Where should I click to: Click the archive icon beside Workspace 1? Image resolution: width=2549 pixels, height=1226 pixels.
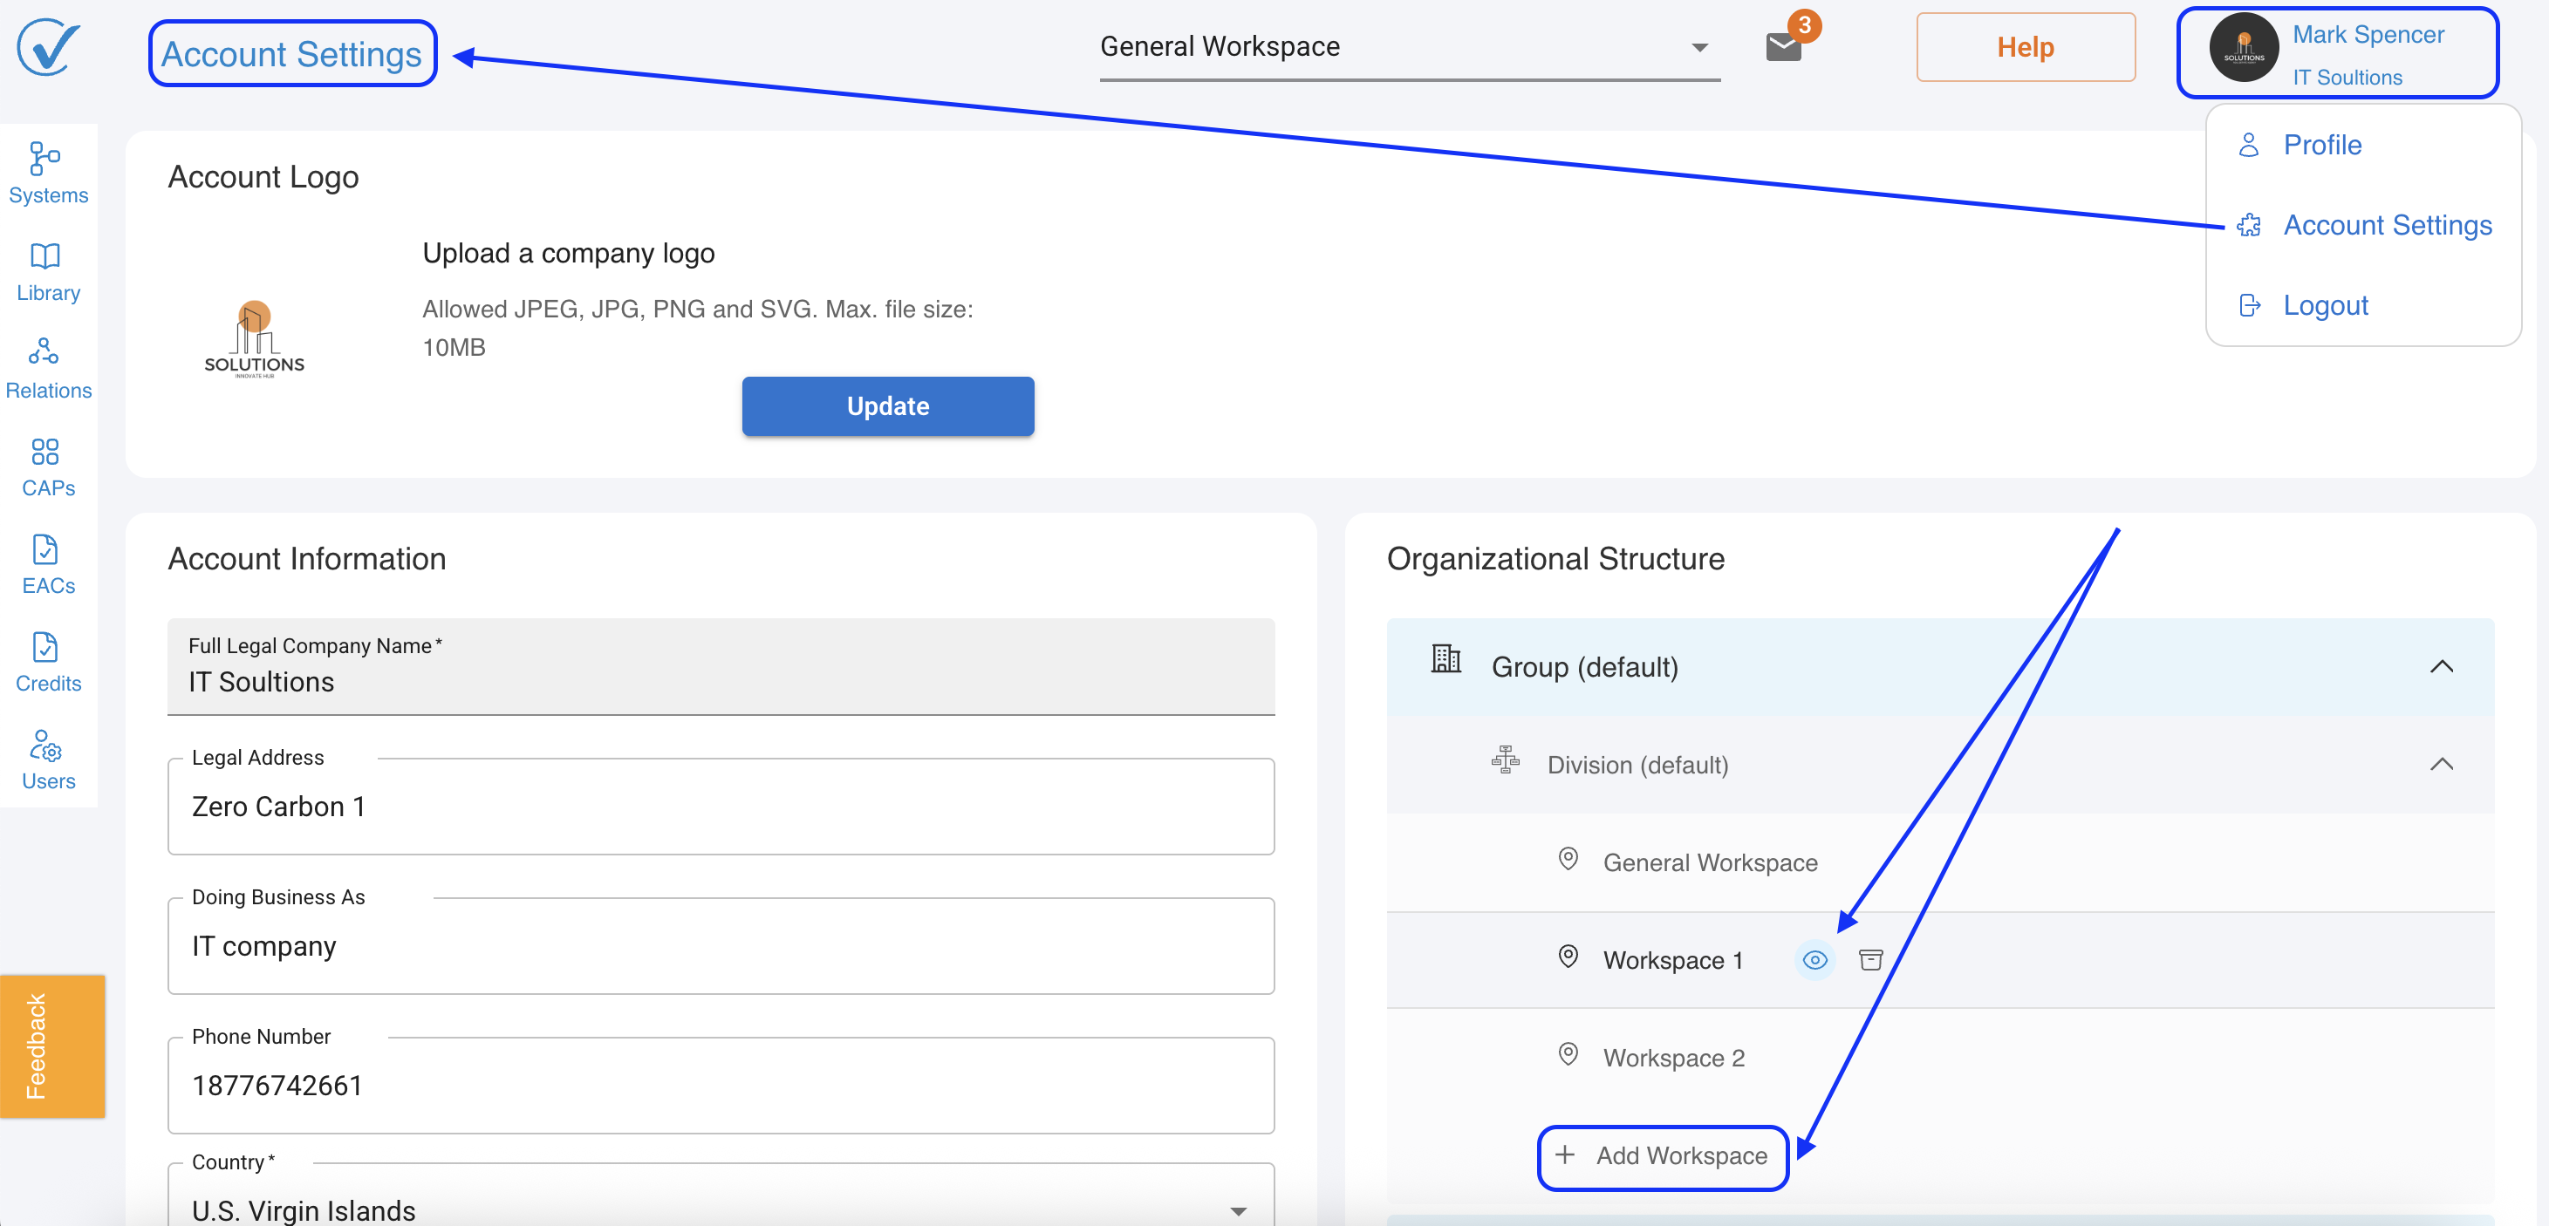(x=1870, y=959)
